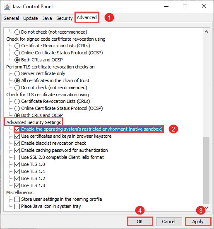This screenshot has height=229, width=214.
Task: Pick Both CRLs and OCSP for signed code
Action: click(17, 60)
